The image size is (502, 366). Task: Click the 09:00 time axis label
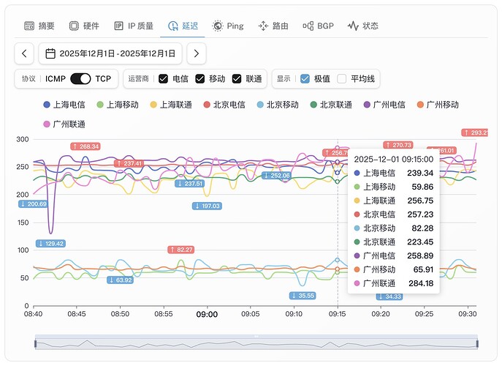click(207, 314)
